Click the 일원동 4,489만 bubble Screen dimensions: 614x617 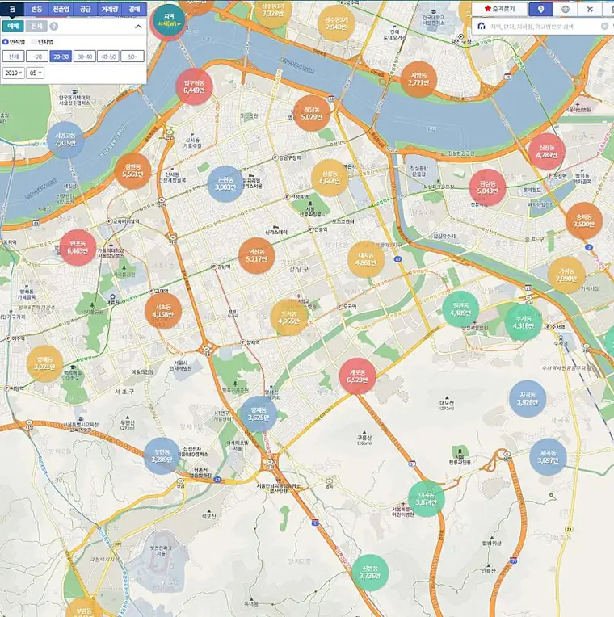[x=460, y=309]
